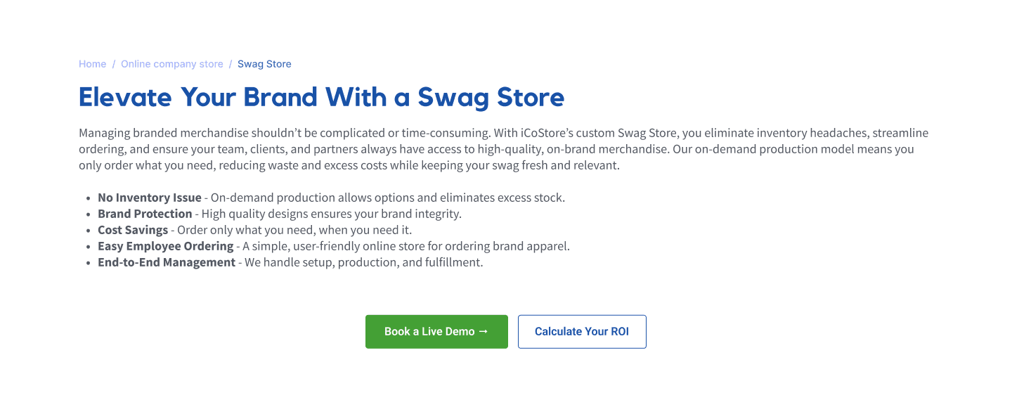Click the End-to-End Management bullet text
Screen dimensions: 1012x405
click(x=167, y=262)
